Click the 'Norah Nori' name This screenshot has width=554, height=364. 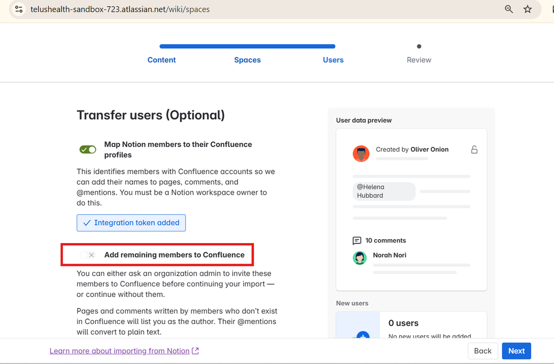pyautogui.click(x=390, y=255)
